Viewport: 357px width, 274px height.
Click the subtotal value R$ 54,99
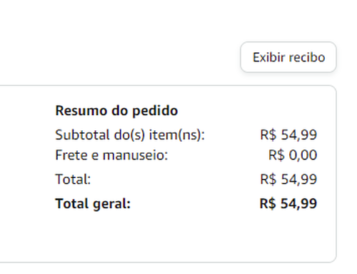click(x=288, y=134)
